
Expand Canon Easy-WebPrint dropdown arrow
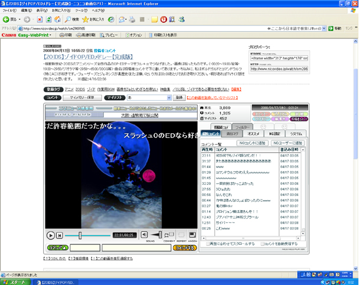tap(50, 35)
